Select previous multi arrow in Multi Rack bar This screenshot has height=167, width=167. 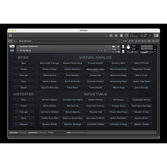click(x=117, y=41)
